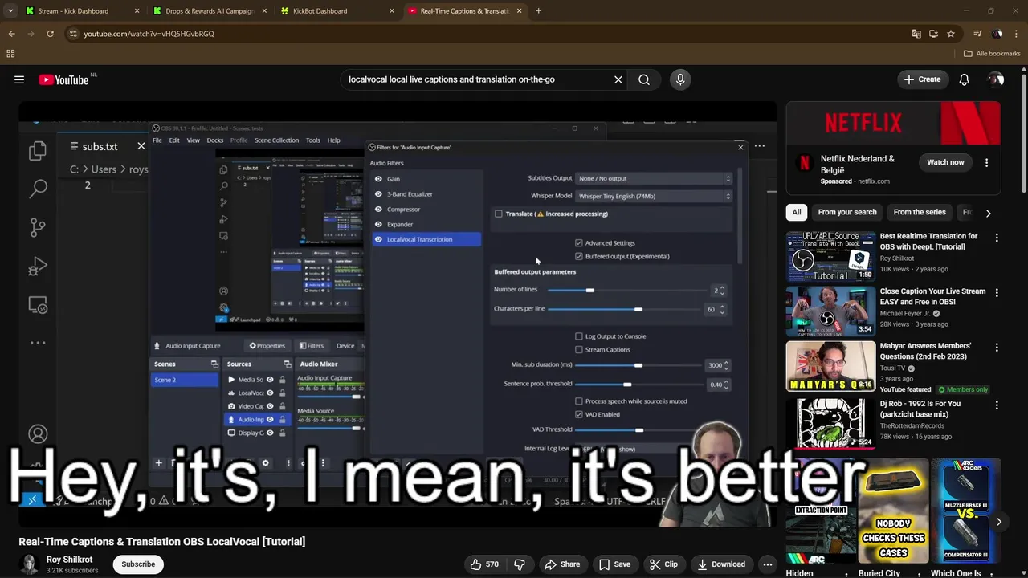Click the Download button

coord(721,564)
